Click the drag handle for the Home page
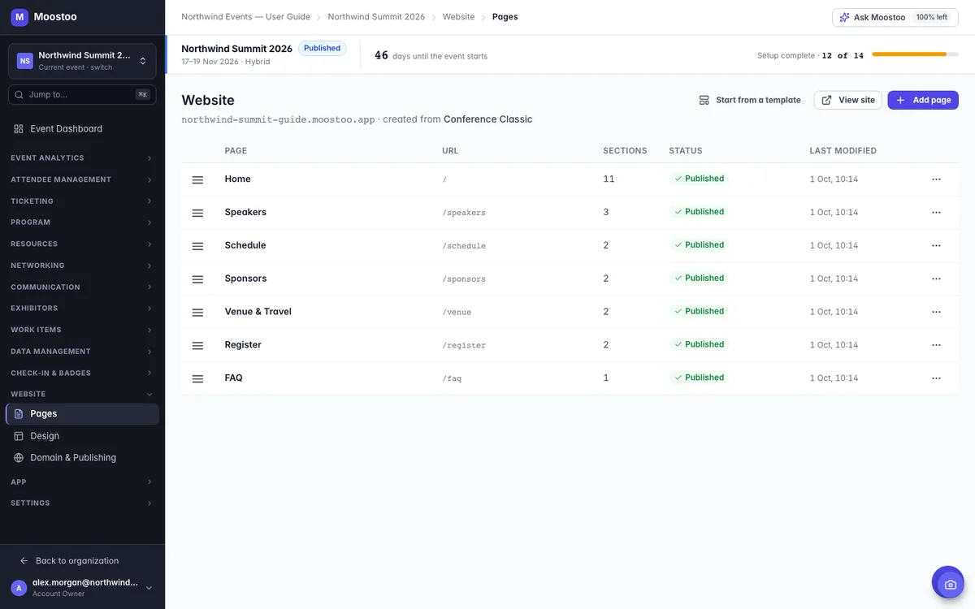975x609 pixels. click(197, 179)
